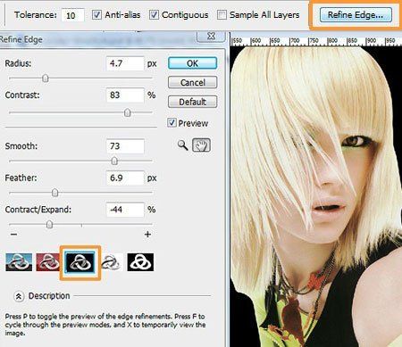Select the Standard preview mode icon
Image resolution: width=402 pixels, height=347 pixels.
click(19, 262)
